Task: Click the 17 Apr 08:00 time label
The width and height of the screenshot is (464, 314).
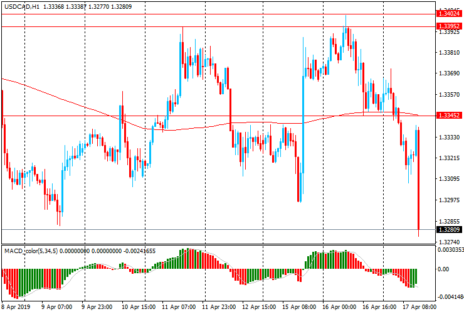Action: point(419,307)
